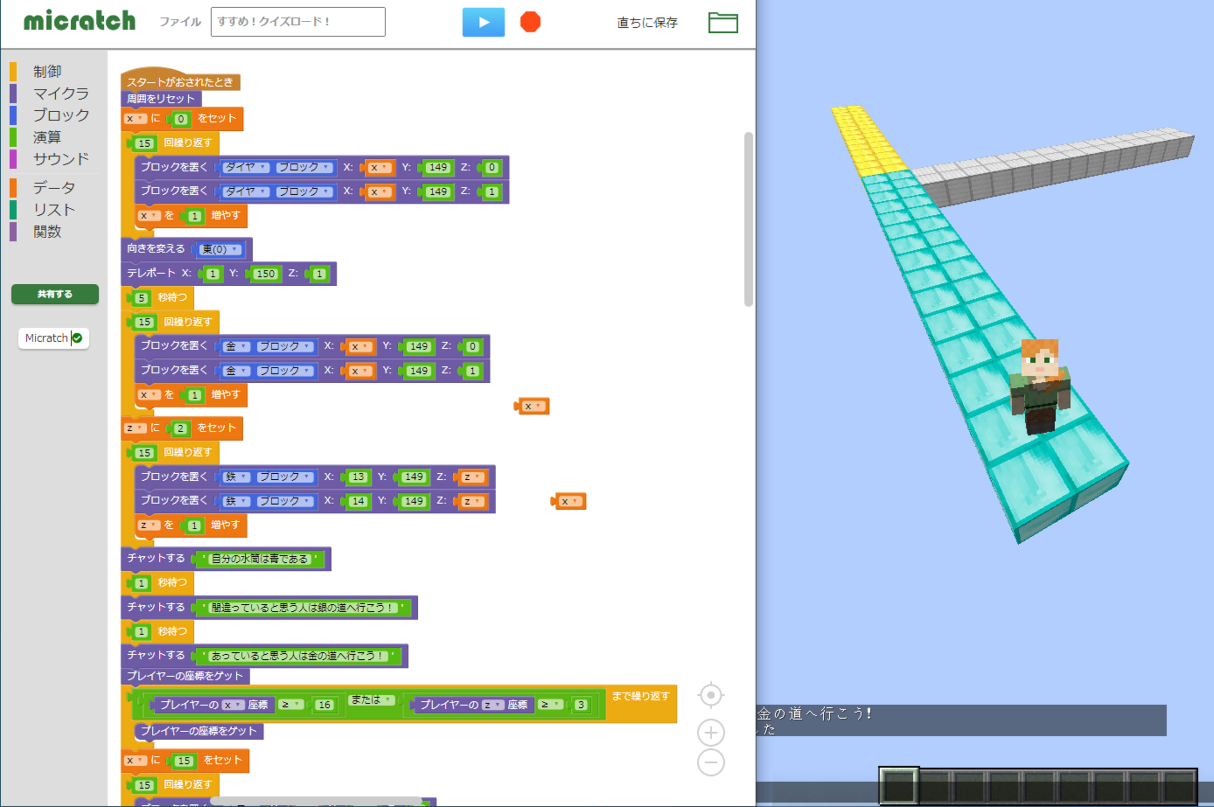This screenshot has height=807, width=1214.
Task: Click the 共有する share button
Action: 55,294
